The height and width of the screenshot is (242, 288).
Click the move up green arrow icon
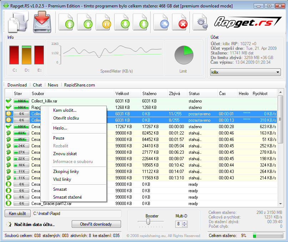pos(85,22)
